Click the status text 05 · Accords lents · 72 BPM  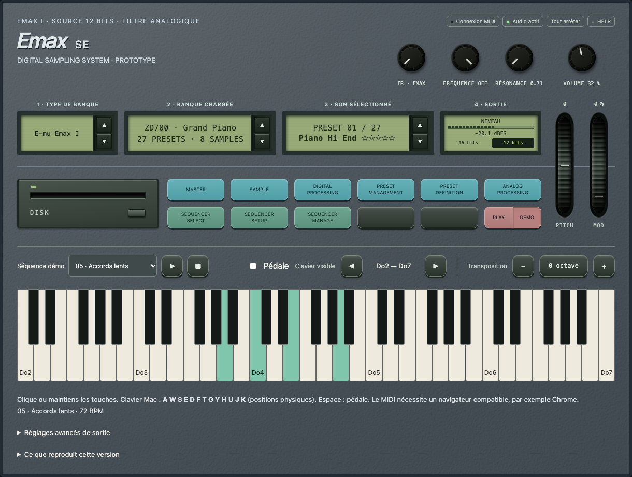point(61,411)
